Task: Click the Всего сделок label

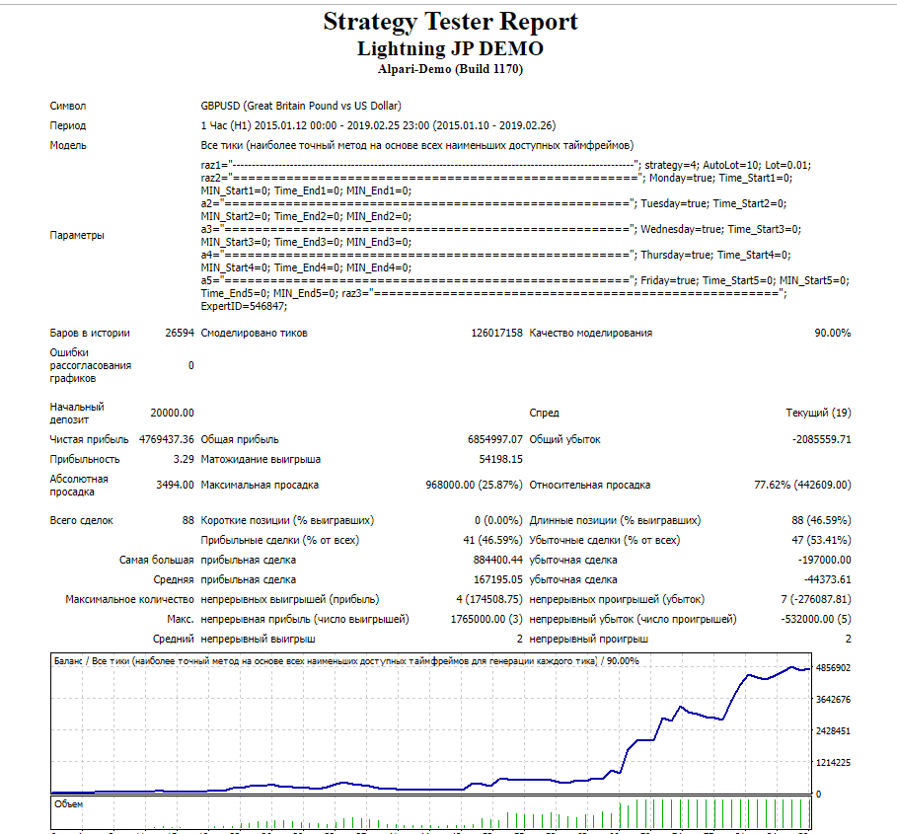Action: [82, 520]
